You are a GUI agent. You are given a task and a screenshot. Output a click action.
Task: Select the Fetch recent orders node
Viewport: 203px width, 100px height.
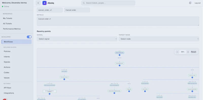(192, 75)
